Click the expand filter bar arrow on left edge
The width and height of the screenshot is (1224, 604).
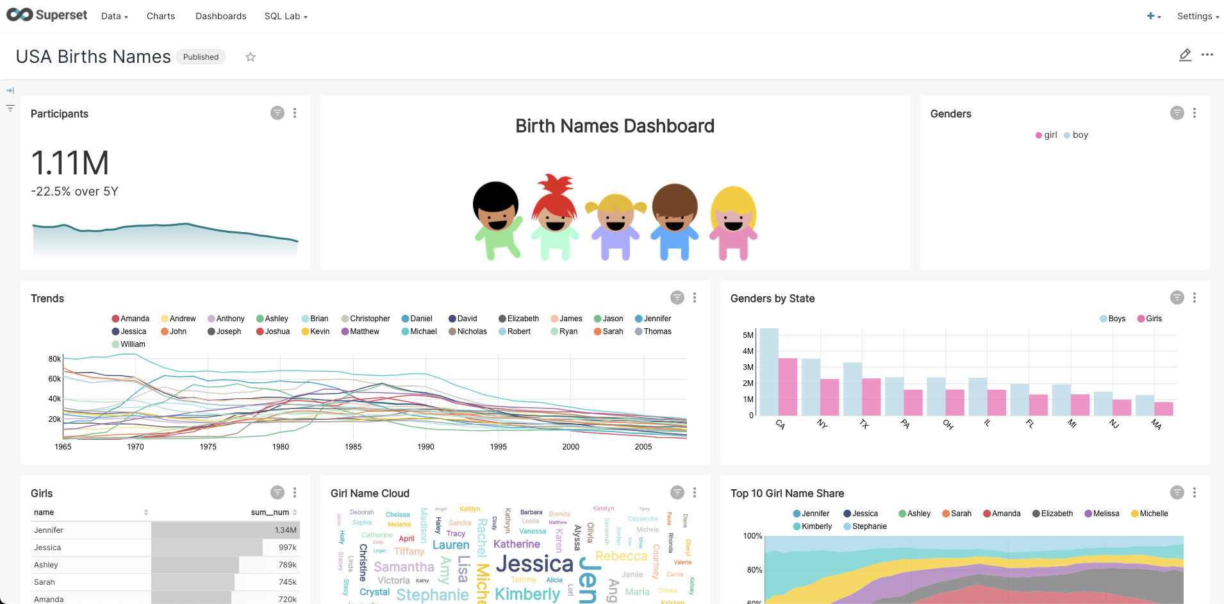(x=10, y=90)
